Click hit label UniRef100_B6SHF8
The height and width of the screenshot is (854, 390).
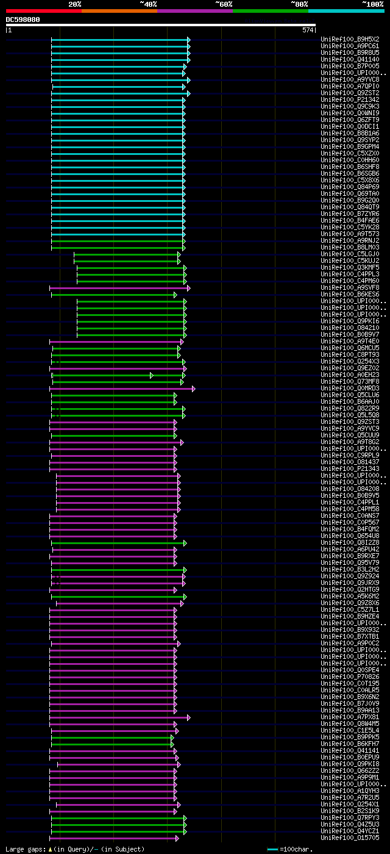(x=350, y=167)
